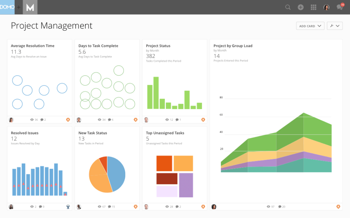Click comment bubble on Days to Task Complete card
The image size is (350, 218).
coord(109,120)
